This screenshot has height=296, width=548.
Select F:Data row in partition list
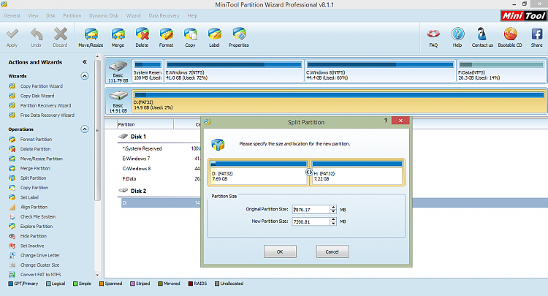[x=159, y=178]
